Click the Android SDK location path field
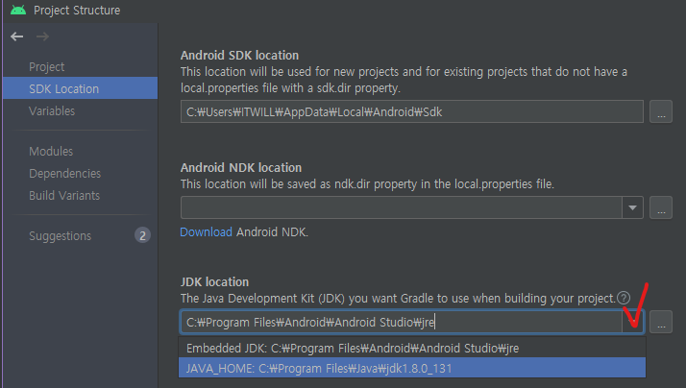The width and height of the screenshot is (686, 388). (x=411, y=111)
